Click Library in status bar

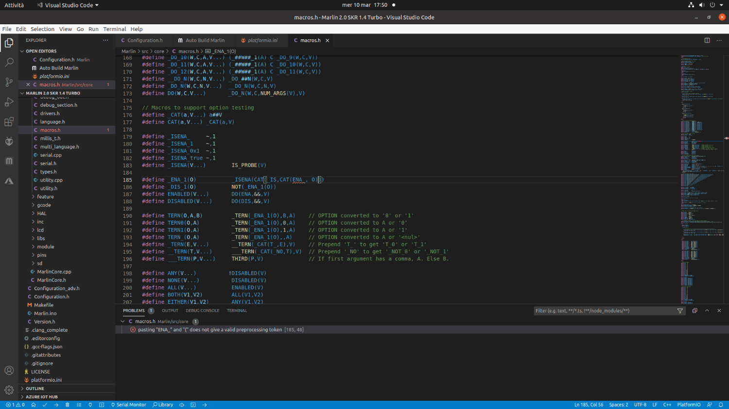[163, 405]
